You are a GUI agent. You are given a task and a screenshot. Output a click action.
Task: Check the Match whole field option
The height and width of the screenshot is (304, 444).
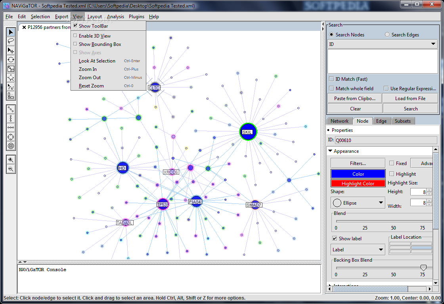point(331,89)
